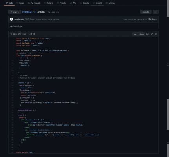Click the return res.json() line
This screenshot has height=157, width=169.
point(29,95)
